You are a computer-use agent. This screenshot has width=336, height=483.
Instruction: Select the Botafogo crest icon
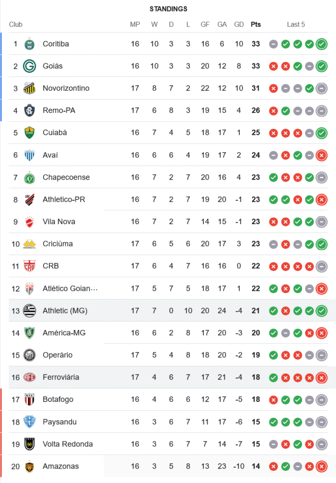(29, 399)
